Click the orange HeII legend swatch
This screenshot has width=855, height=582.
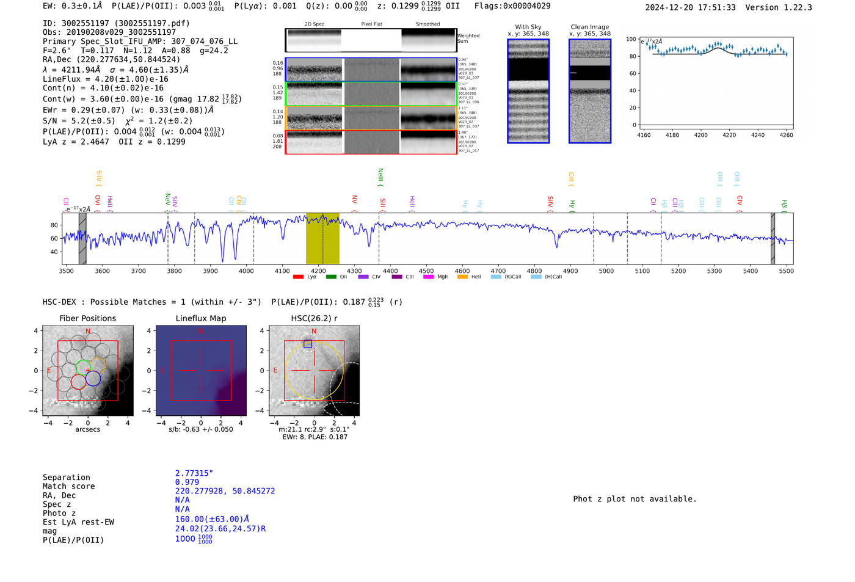pos(462,277)
